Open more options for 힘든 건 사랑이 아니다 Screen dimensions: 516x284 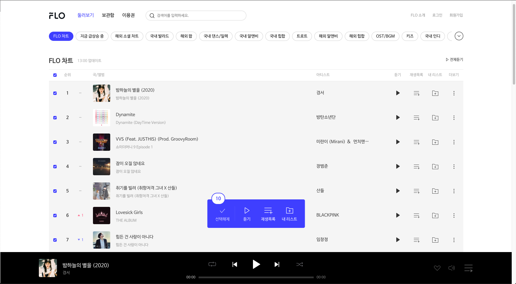454,240
